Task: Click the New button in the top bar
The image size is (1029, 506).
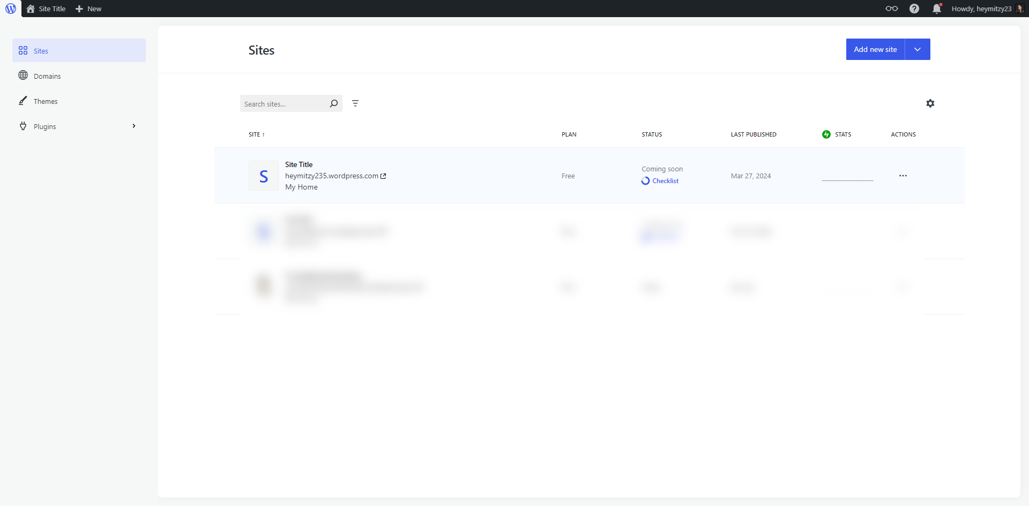Action: click(88, 9)
